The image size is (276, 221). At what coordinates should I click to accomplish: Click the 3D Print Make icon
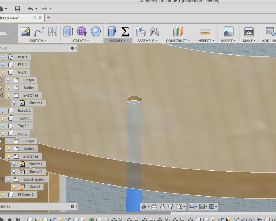[249, 32]
